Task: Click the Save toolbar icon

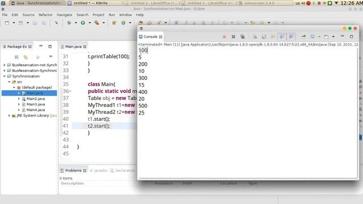Action: click(x=35, y=23)
